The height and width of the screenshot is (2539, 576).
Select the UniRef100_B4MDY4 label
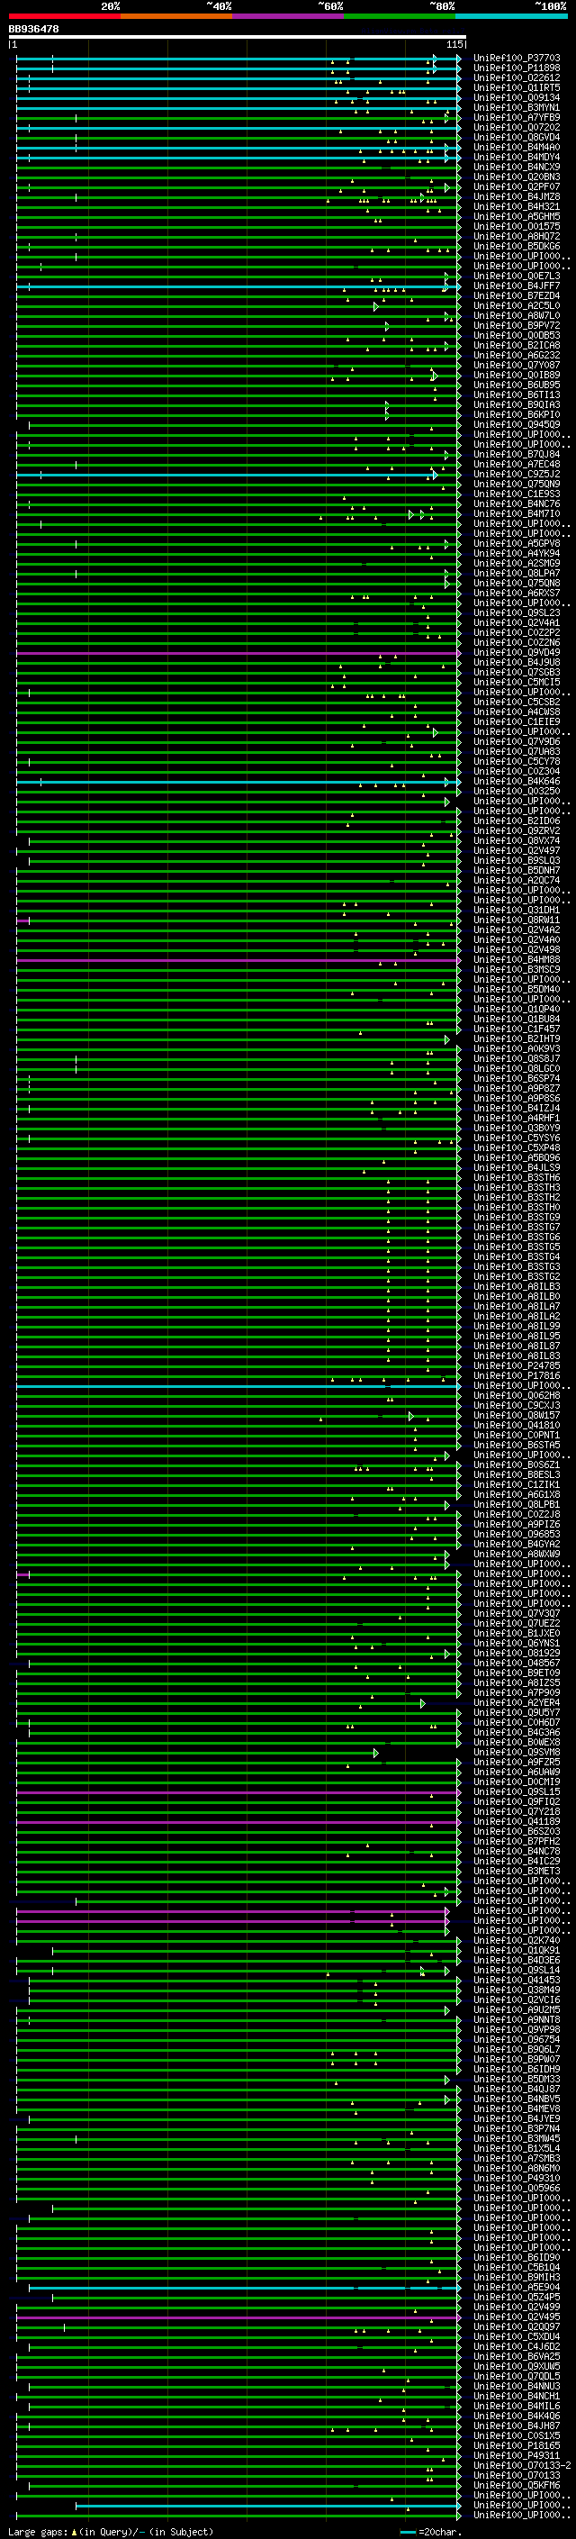click(517, 157)
